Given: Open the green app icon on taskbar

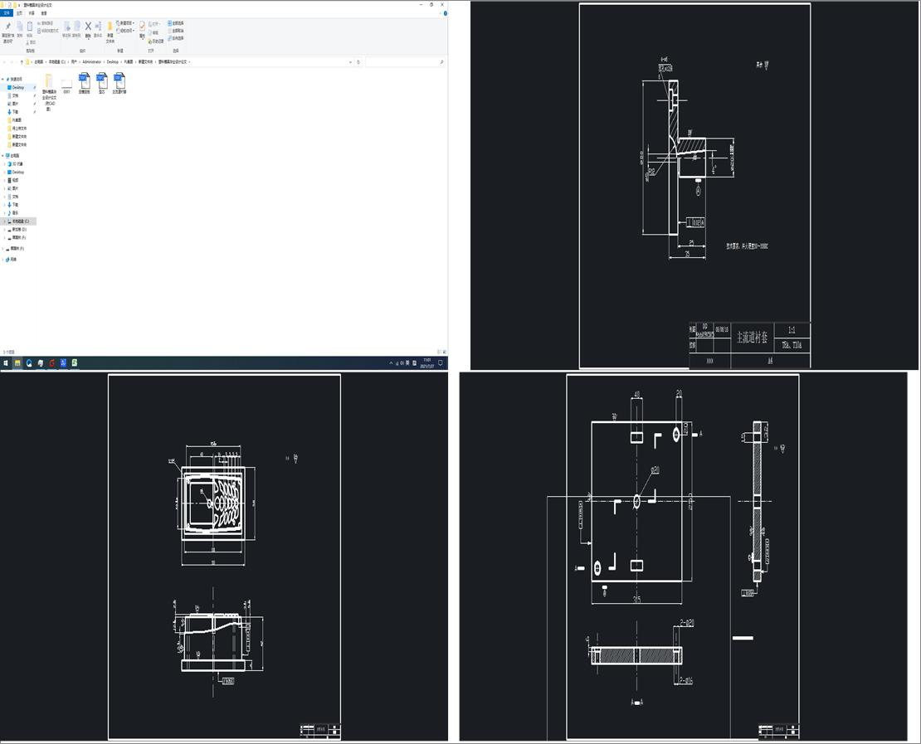Looking at the screenshot, I should [x=75, y=363].
